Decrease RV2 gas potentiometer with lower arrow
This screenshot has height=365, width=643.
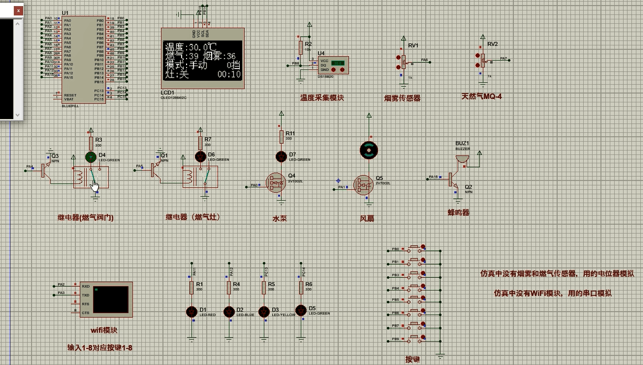click(x=477, y=64)
